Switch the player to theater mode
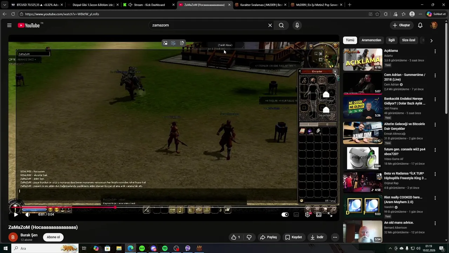 pos(319,214)
